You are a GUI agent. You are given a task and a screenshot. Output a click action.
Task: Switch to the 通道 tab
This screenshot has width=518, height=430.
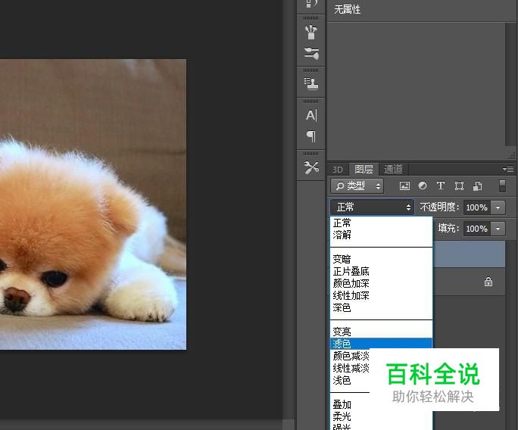(393, 169)
